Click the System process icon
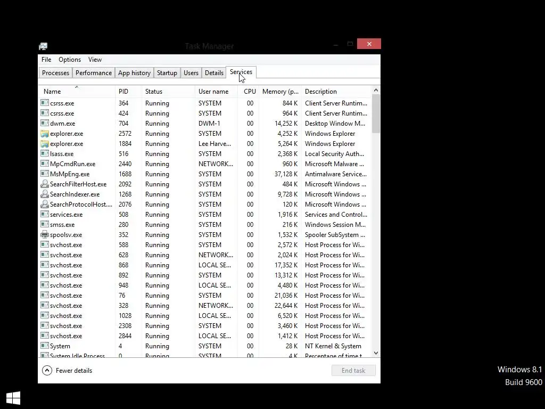545x409 pixels. coord(45,345)
